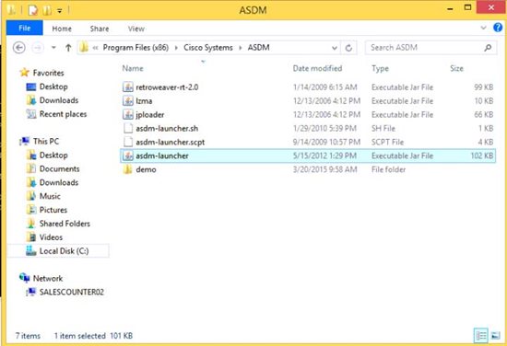Click ASDM breadcrumb in address bar
Image resolution: width=507 pixels, height=346 pixels.
[259, 48]
